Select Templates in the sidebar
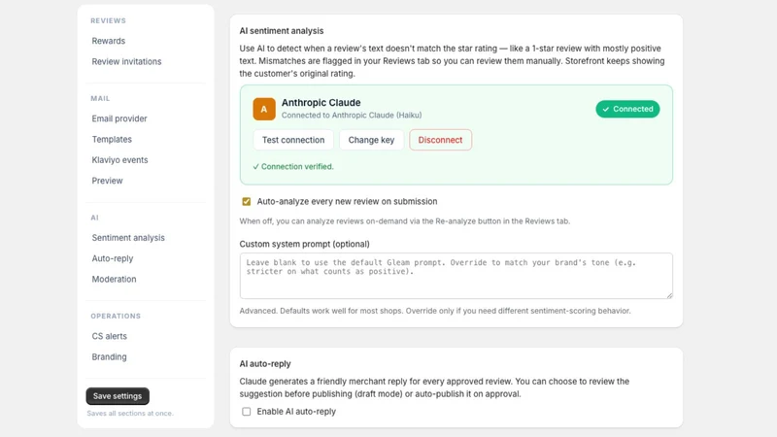The width and height of the screenshot is (777, 437). [x=112, y=140]
